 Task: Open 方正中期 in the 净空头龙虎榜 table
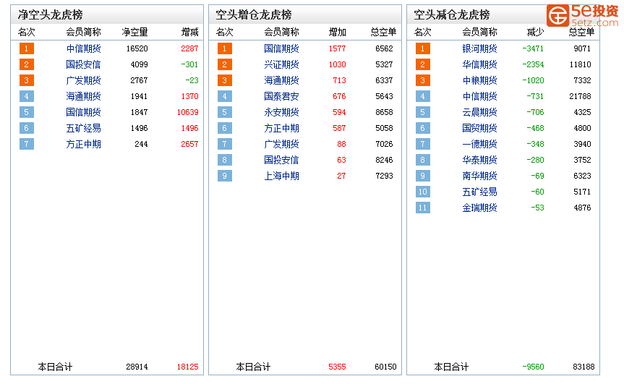(84, 144)
